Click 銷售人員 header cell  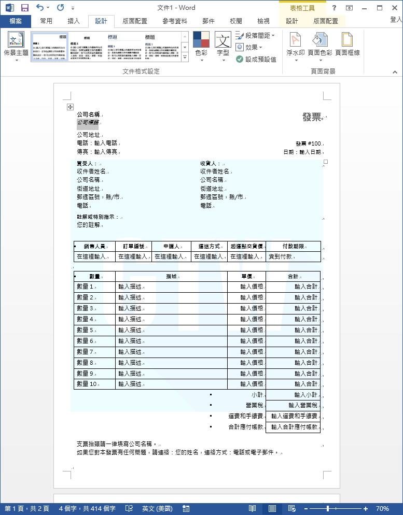coord(95,246)
